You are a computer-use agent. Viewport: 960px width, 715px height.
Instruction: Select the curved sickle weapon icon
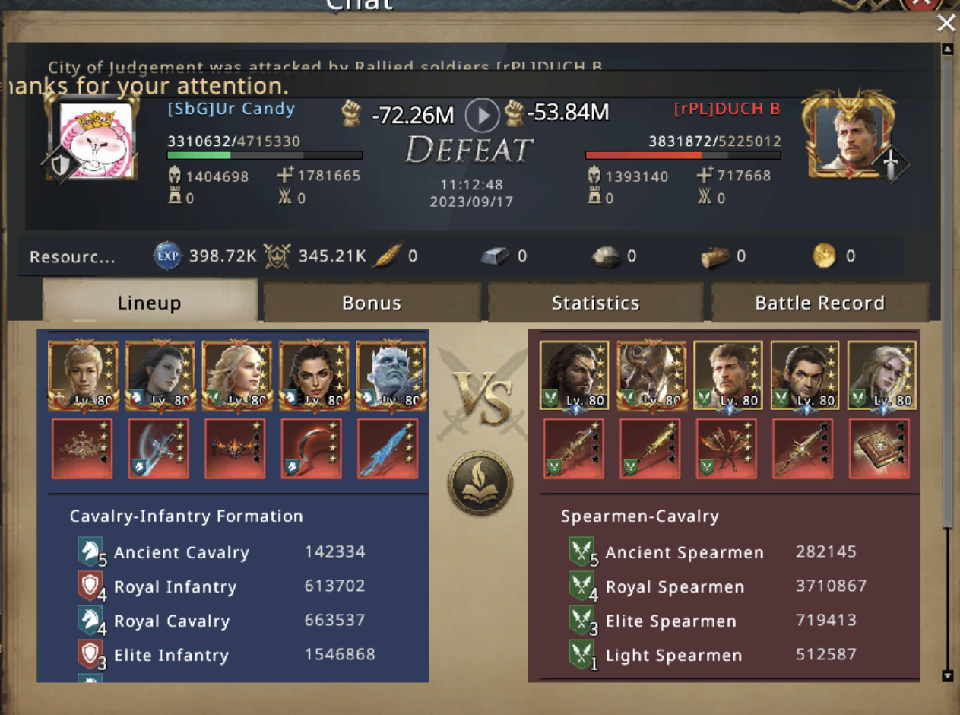(312, 448)
